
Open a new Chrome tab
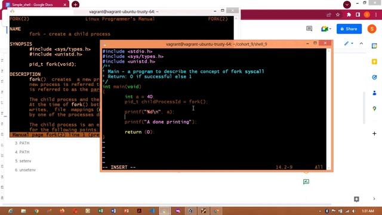tap(76, 4)
